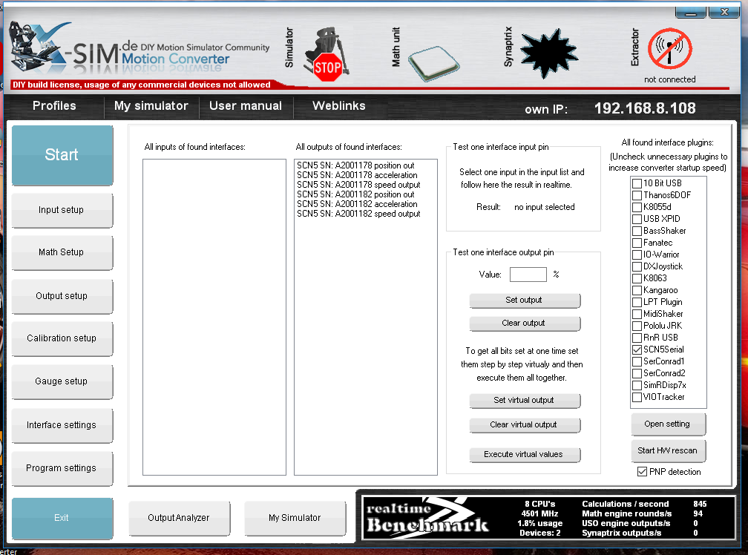This screenshot has width=748, height=555.
Task: Uncheck the SCN5Serial plugin checkbox
Action: 637,349
